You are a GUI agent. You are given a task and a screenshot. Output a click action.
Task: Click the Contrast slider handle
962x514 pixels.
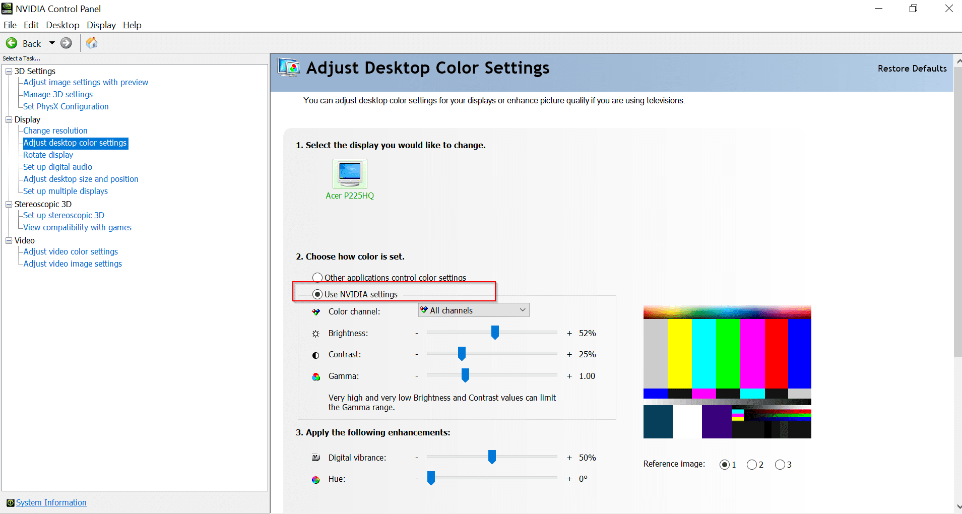click(x=462, y=354)
